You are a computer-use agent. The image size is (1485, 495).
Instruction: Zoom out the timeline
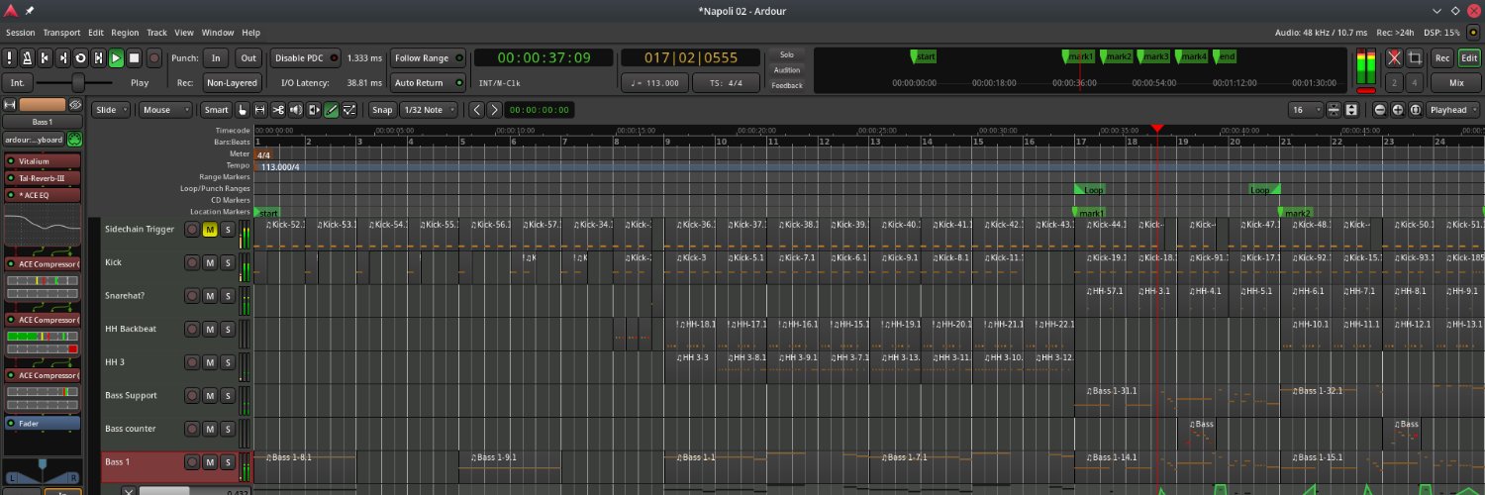(x=1380, y=110)
